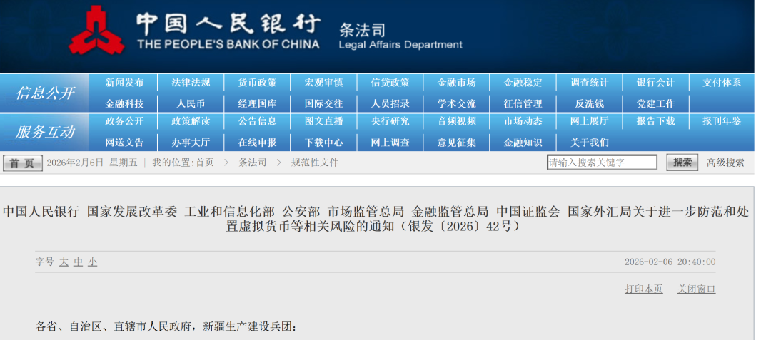Select 银行会计 menu item

(x=656, y=83)
